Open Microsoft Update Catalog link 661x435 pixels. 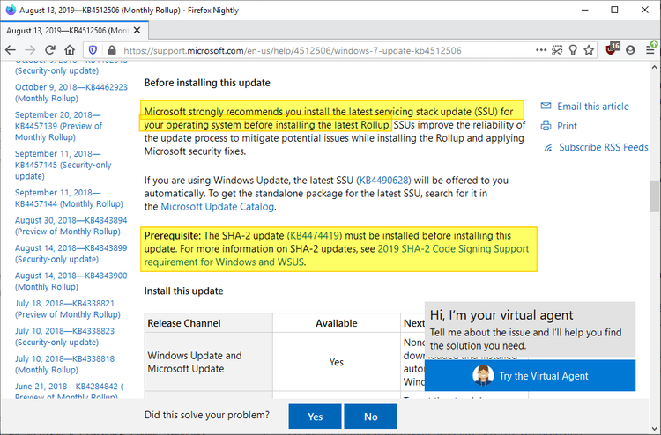pos(217,207)
